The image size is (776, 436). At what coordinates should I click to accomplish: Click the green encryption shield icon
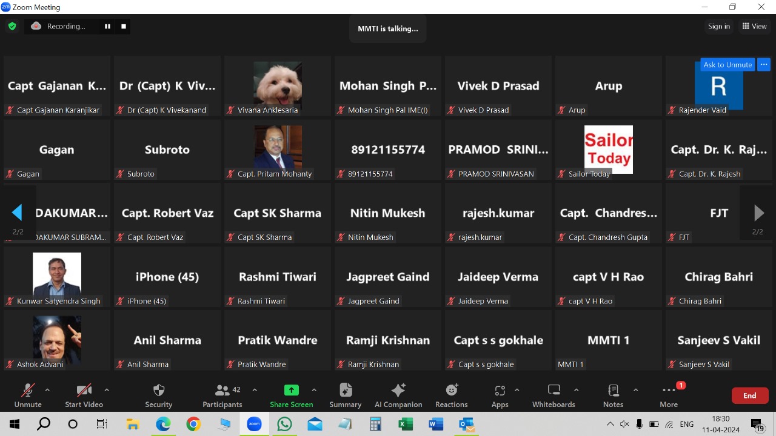[12, 26]
